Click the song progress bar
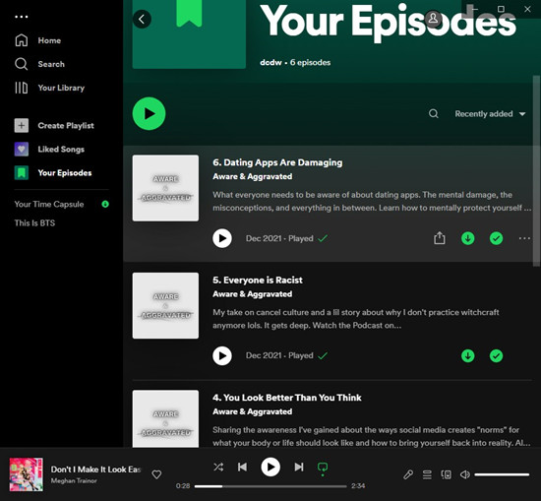Image resolution: width=541 pixels, height=501 pixels. click(270, 486)
